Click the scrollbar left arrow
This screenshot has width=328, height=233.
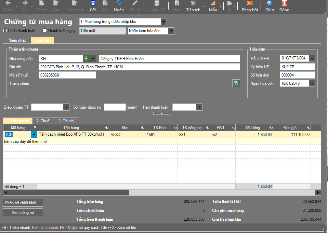6,192
